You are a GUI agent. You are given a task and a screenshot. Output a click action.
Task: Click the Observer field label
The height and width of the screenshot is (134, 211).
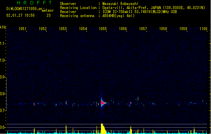68,4
